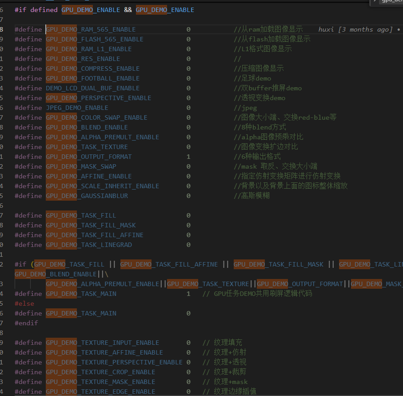Select the GPU_DEMO_FOOTBALL_ENABLE identifier

tap(93, 78)
